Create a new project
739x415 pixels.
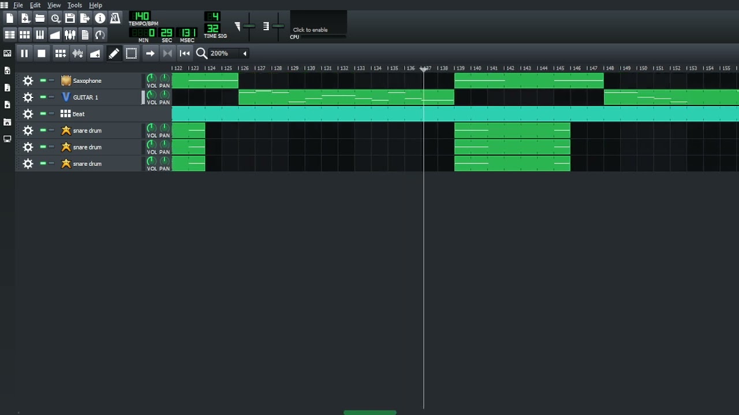(x=10, y=18)
